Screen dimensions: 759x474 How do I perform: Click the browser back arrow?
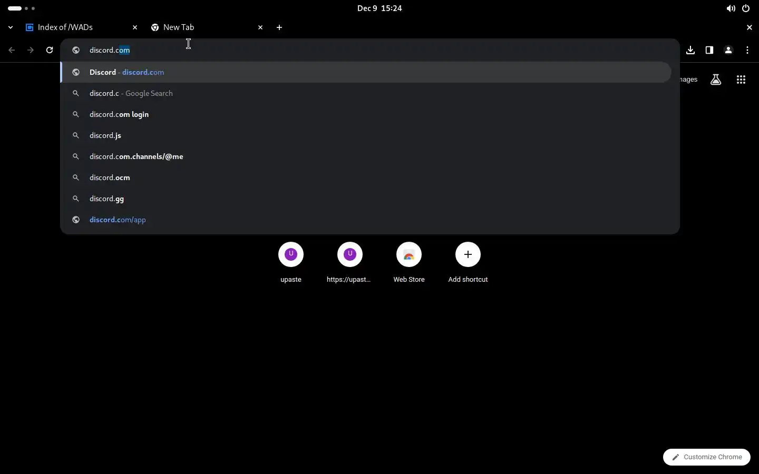[x=12, y=50]
